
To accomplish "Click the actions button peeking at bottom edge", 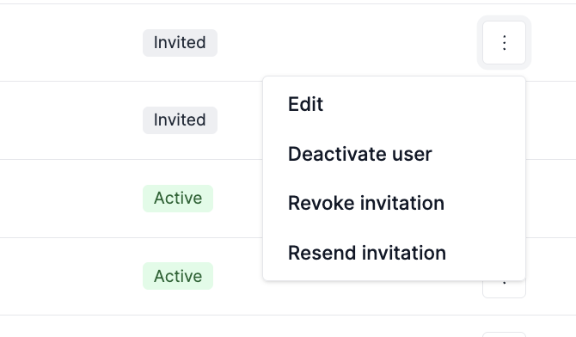I will click(504, 334).
